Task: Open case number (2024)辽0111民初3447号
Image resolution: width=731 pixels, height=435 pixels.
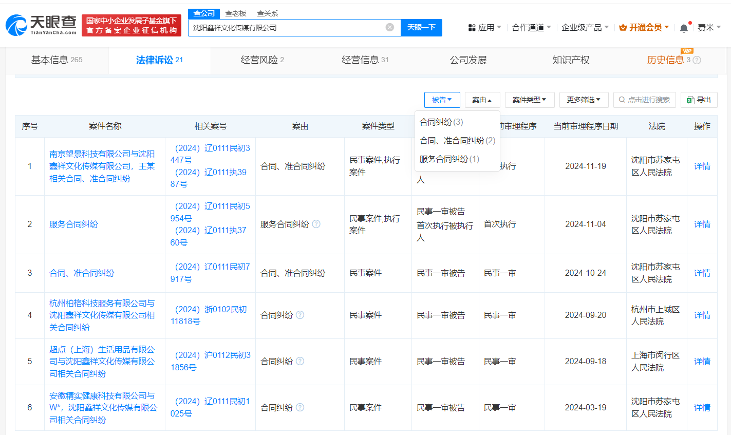Action: point(210,154)
